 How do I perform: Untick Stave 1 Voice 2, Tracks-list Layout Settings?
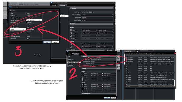[83, 76]
